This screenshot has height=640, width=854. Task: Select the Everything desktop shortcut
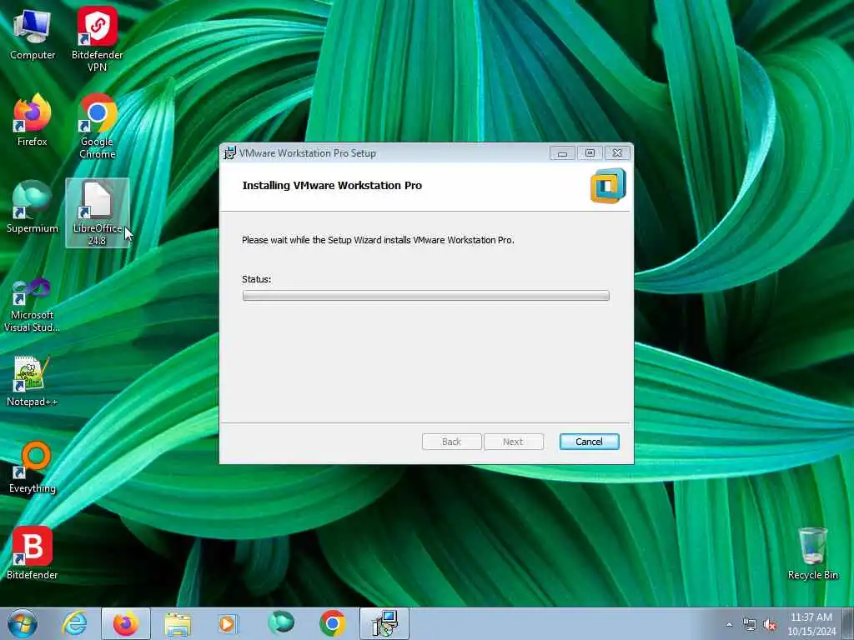[33, 467]
